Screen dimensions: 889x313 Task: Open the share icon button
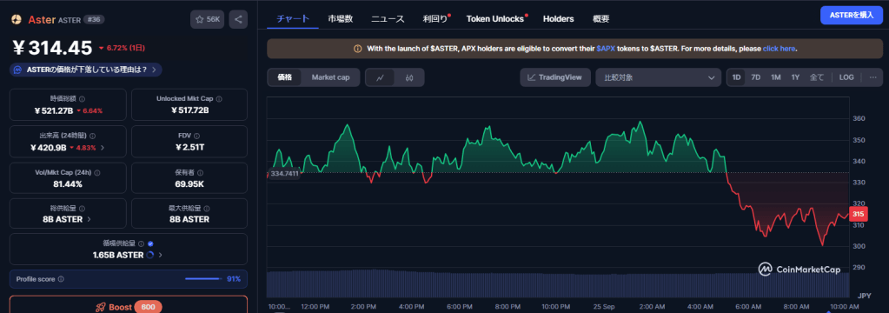[x=238, y=19]
